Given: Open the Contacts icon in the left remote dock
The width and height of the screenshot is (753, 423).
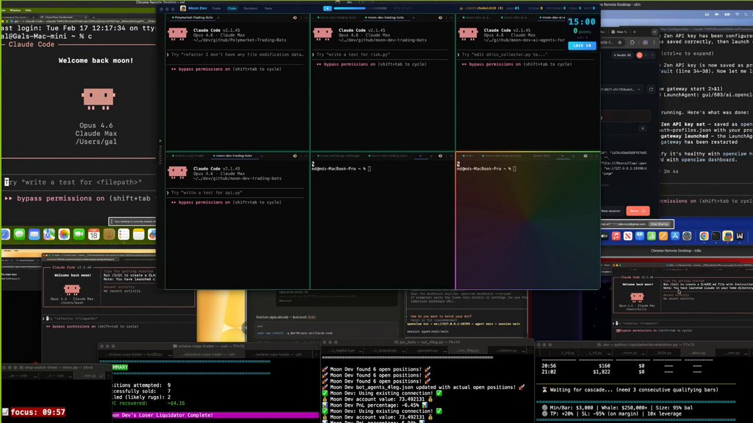Looking at the screenshot, I should pos(108,234).
